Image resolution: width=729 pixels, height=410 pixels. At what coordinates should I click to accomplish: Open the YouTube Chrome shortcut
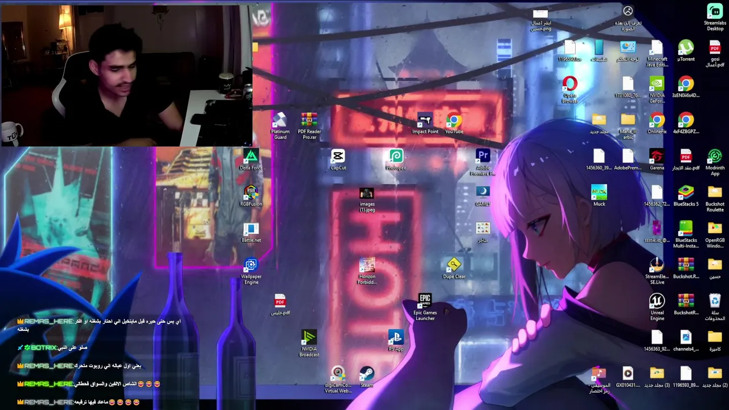pyautogui.click(x=454, y=124)
